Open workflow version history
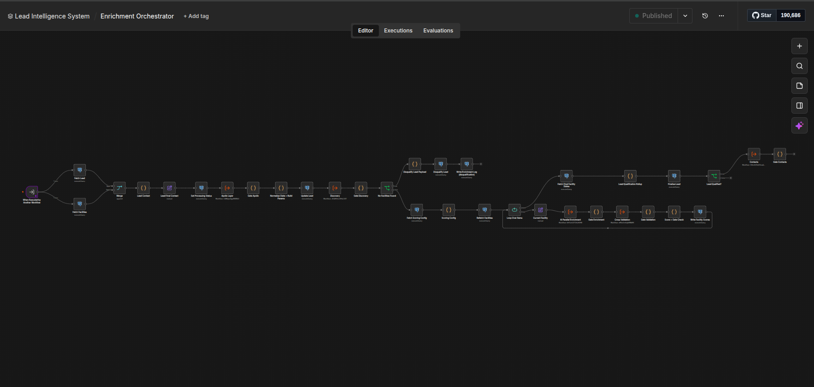 (x=705, y=16)
